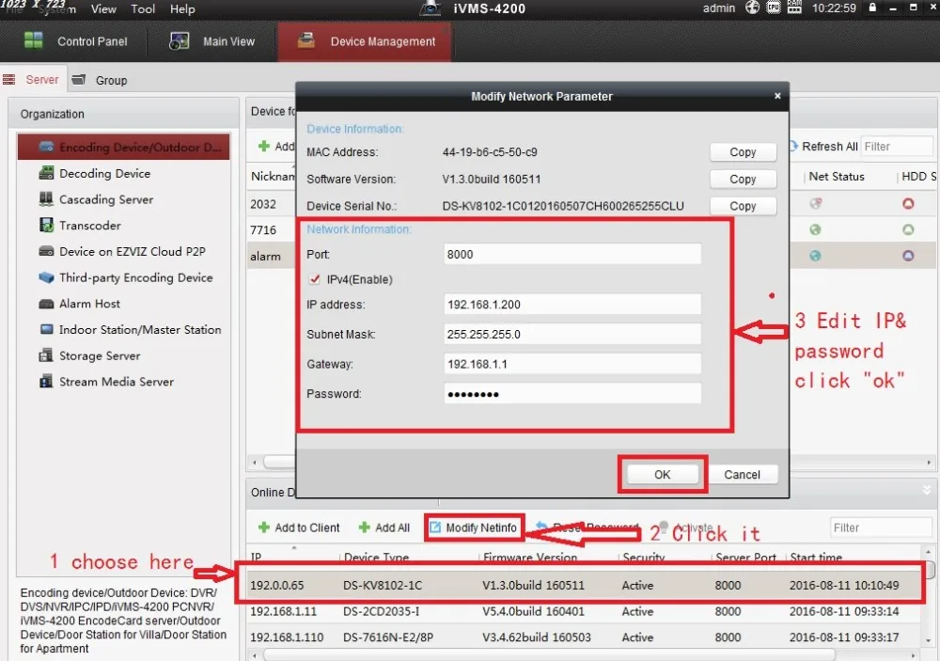Screen dimensions: 940x661
Task: Click the HDD status icon for device 7716
Action: (x=908, y=229)
